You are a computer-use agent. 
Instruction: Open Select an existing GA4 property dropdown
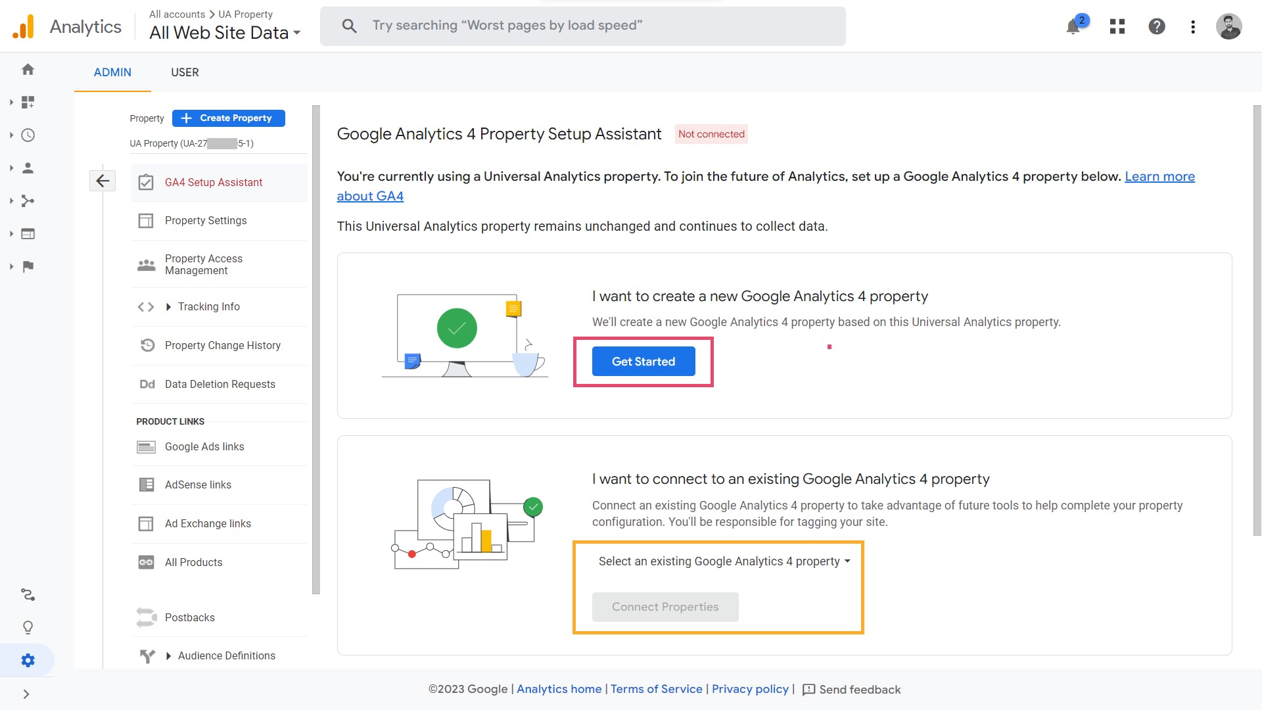coord(724,561)
